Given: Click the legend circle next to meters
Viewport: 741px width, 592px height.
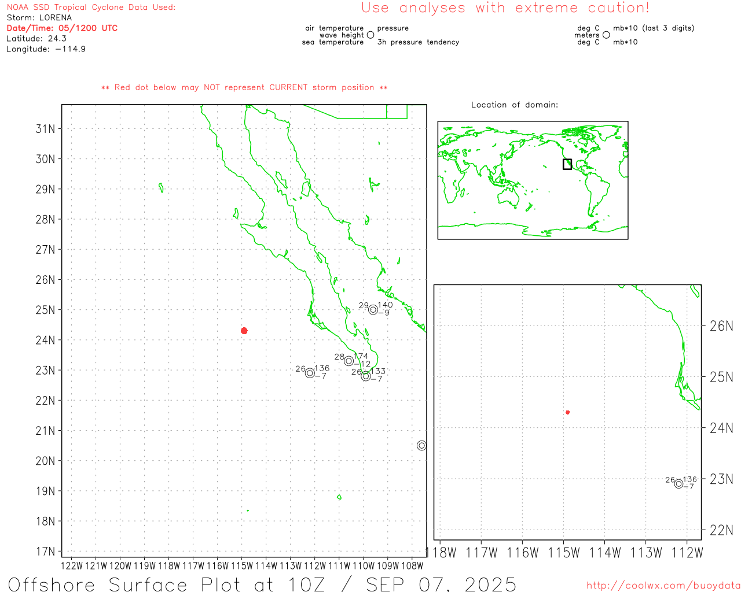Looking at the screenshot, I should pos(606,35).
